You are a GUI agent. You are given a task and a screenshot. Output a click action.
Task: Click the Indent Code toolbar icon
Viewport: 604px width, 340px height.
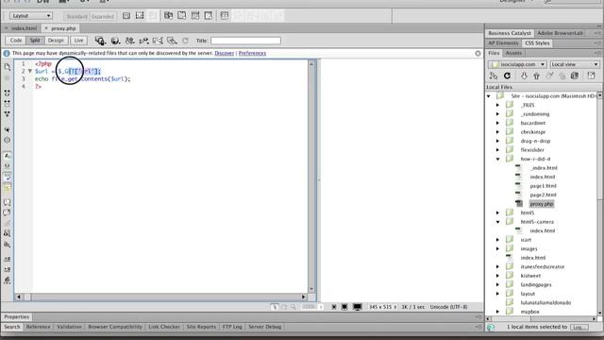click(x=7, y=259)
